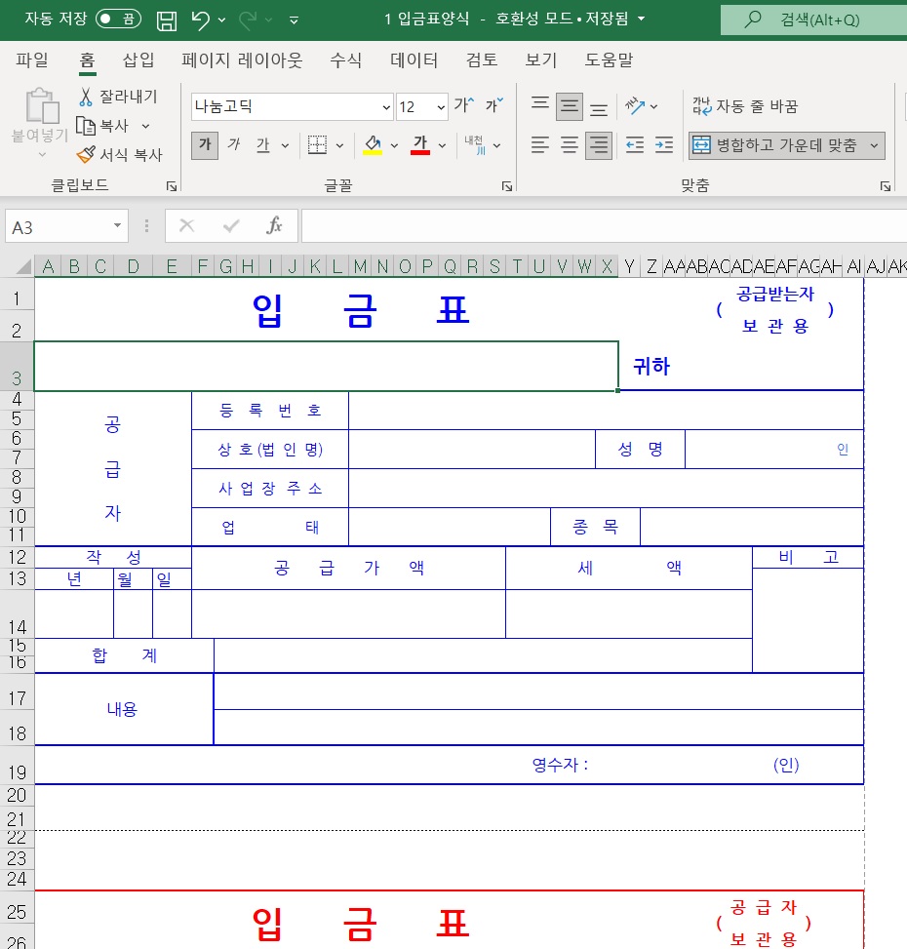Switch to the 보기 tab

pyautogui.click(x=541, y=59)
